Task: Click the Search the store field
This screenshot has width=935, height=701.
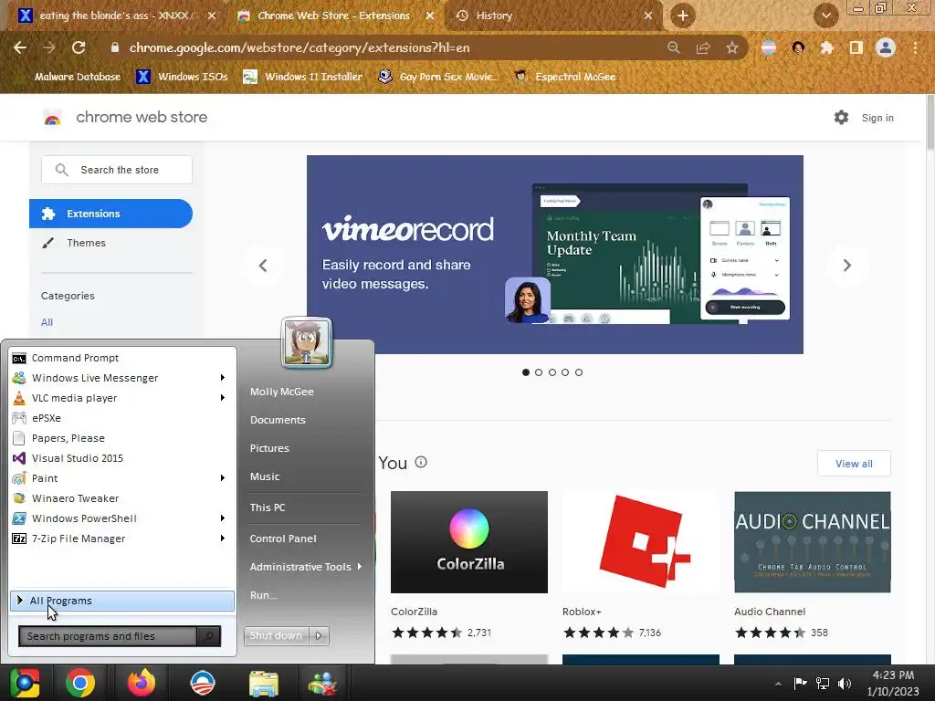Action: (117, 170)
